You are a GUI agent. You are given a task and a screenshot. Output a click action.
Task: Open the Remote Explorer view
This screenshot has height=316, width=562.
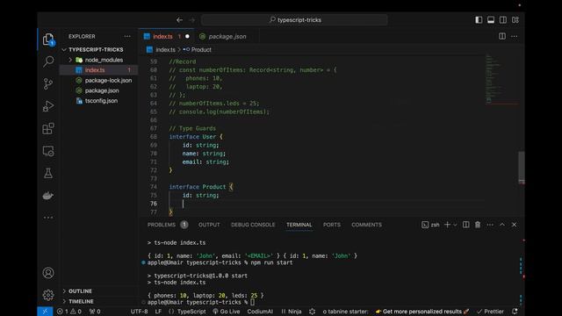click(x=48, y=151)
